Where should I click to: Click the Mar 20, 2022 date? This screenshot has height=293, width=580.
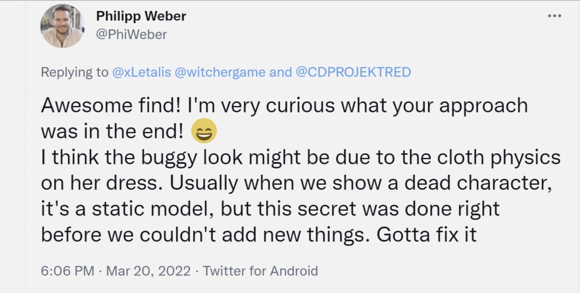(x=148, y=271)
